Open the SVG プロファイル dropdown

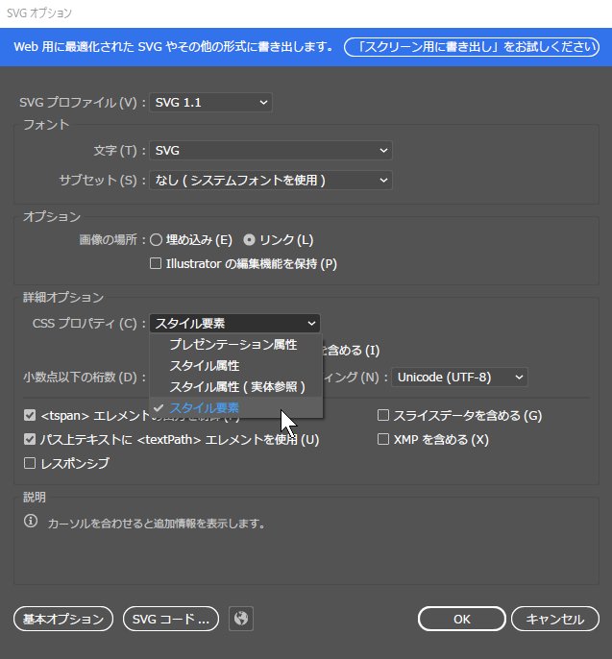pyautogui.click(x=210, y=102)
